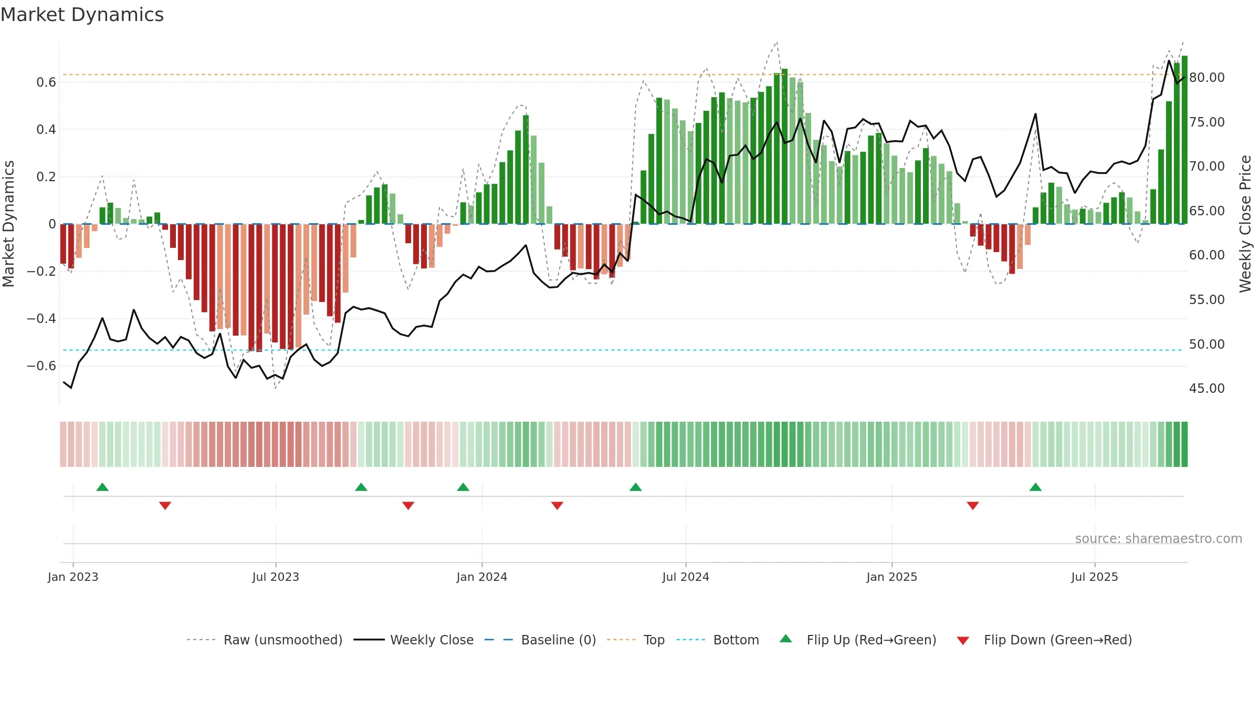Click the 75.00 price axis tick

pos(1207,122)
